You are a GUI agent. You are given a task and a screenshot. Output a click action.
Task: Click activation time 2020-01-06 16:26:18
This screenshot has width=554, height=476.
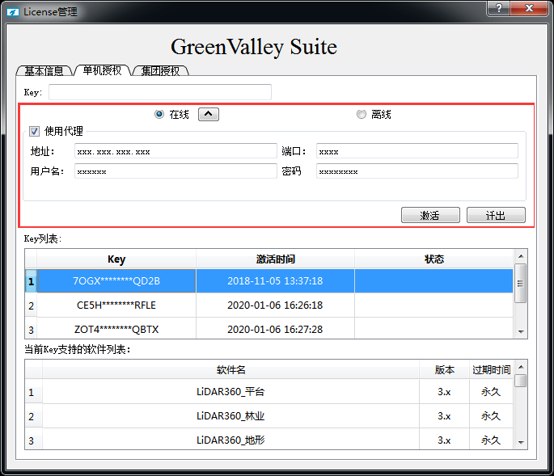(x=275, y=305)
